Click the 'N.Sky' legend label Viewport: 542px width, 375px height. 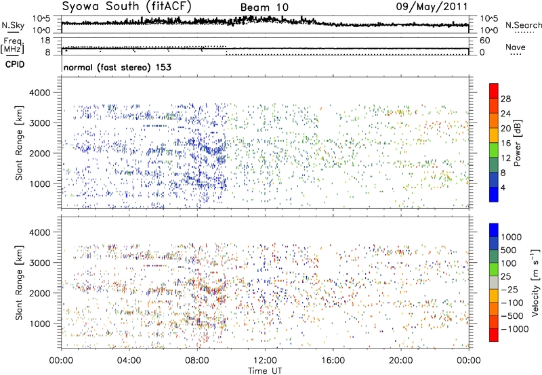(x=13, y=25)
